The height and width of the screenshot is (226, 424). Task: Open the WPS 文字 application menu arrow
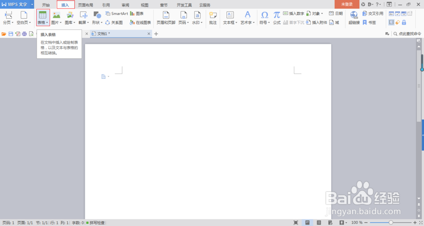pyautogui.click(x=32, y=4)
